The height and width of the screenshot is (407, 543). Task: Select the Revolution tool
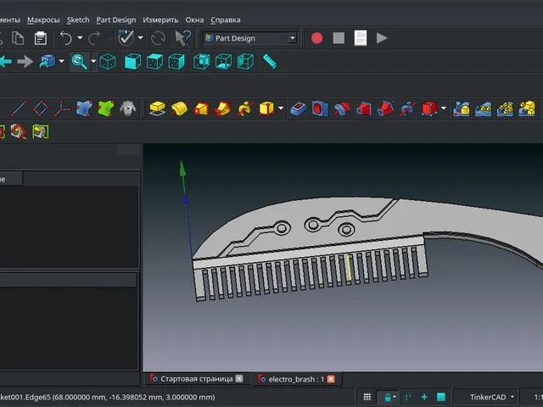point(179,109)
